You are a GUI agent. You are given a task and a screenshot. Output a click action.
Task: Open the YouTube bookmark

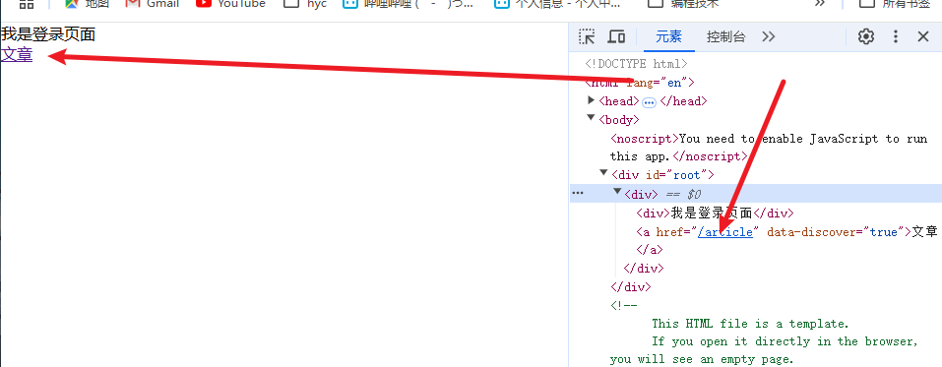(230, 4)
